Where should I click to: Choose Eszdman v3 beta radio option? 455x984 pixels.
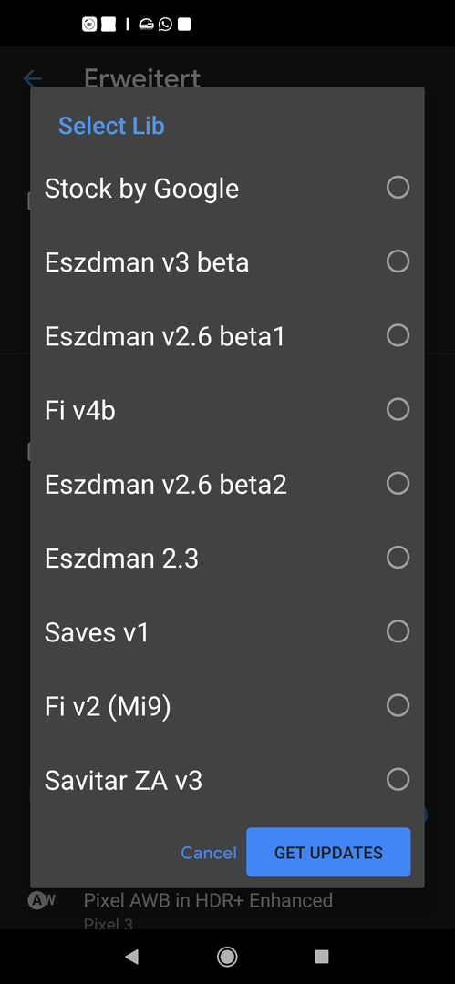(x=398, y=261)
